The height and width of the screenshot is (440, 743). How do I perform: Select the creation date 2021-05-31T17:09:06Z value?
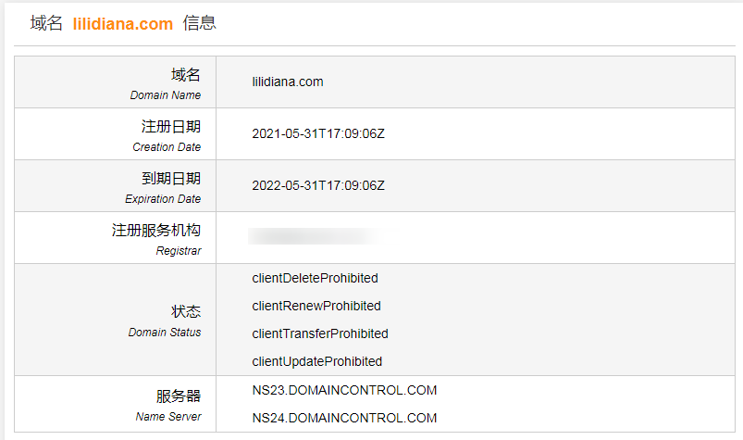pos(318,133)
